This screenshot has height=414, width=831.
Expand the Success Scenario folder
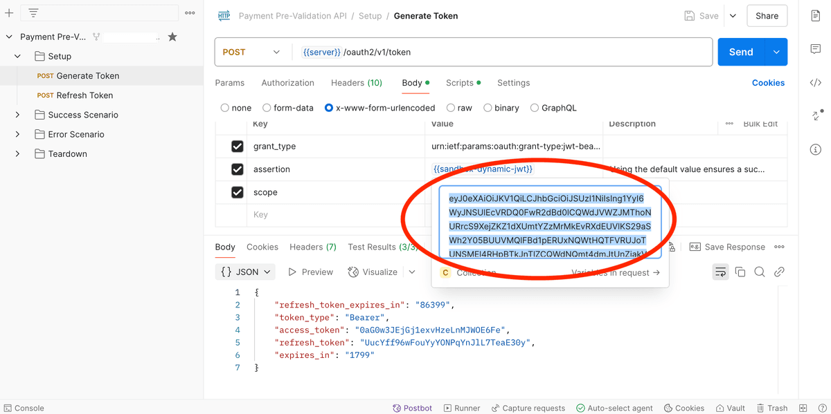(17, 115)
